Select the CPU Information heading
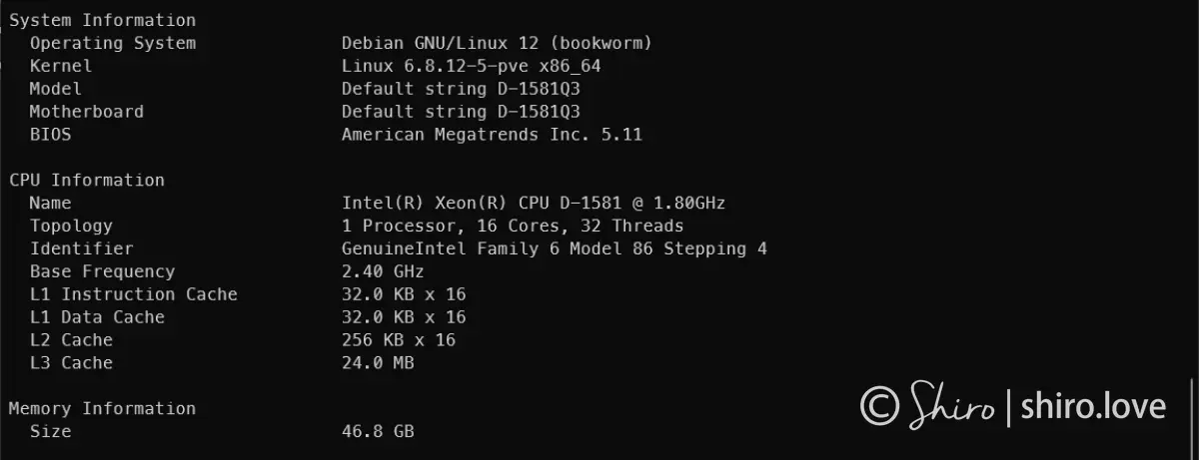 point(87,180)
